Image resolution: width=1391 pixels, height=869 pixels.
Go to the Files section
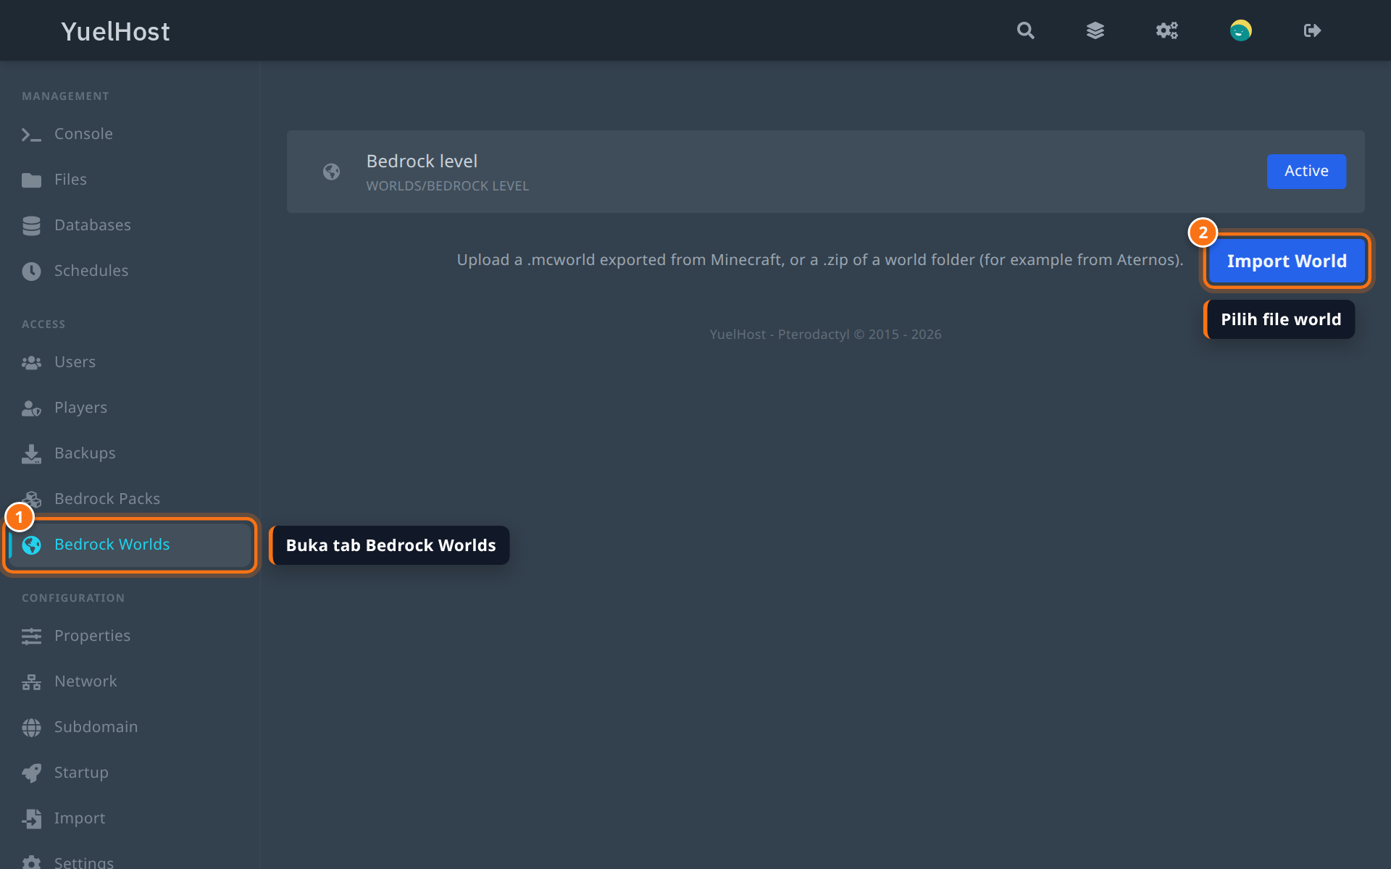click(130, 180)
